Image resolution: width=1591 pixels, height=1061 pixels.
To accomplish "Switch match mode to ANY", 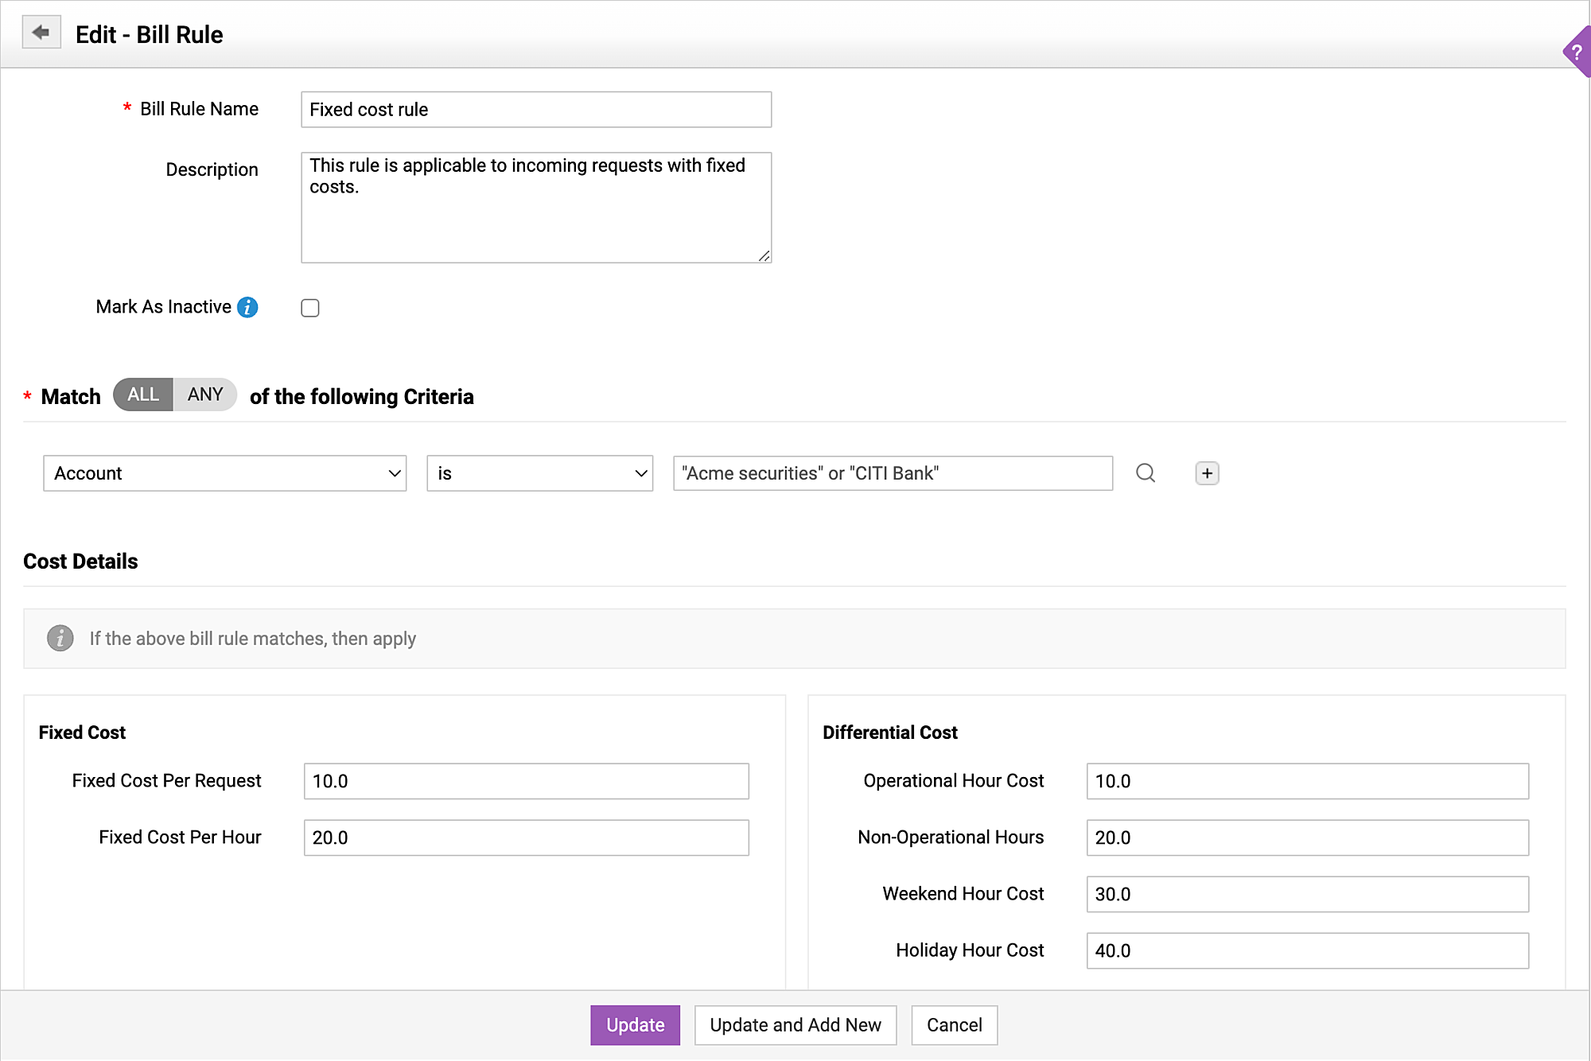I will pos(205,394).
